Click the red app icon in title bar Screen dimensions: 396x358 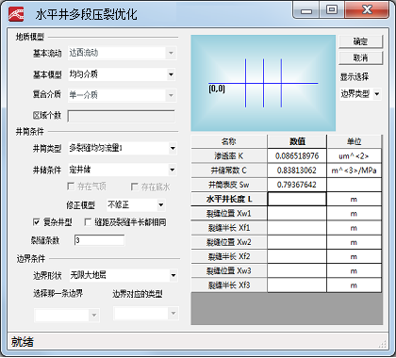click(x=16, y=14)
